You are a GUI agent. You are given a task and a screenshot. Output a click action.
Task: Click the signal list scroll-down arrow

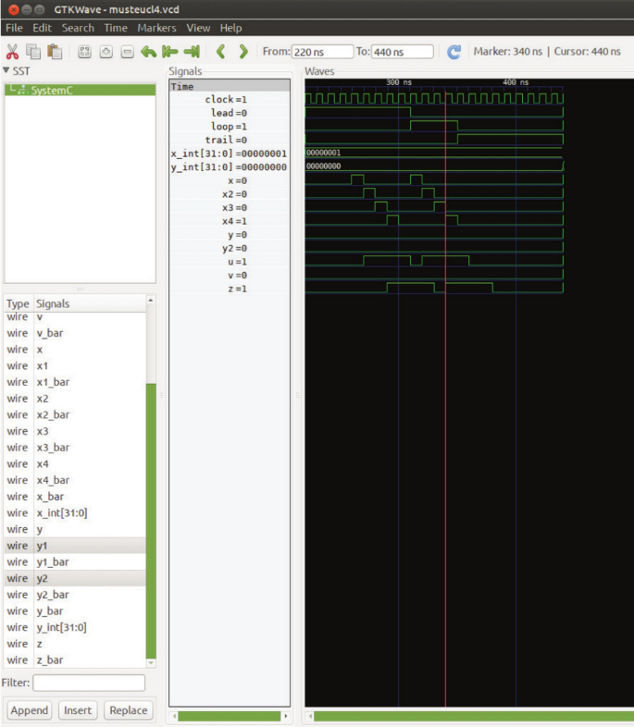tap(150, 663)
